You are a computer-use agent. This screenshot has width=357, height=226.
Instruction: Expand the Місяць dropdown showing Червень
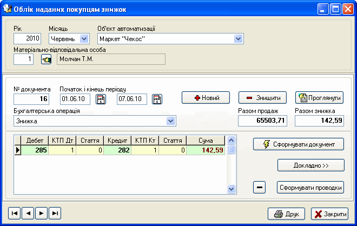pos(84,39)
